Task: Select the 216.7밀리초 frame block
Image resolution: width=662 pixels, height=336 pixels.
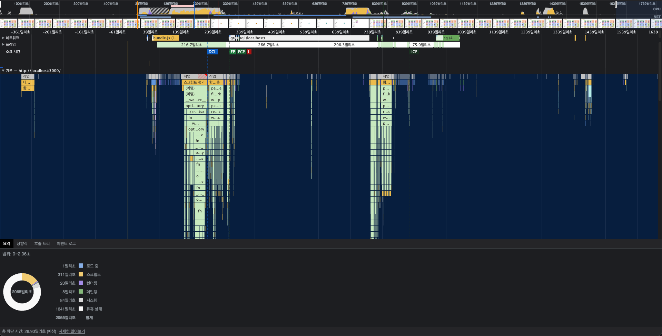Action: (191, 45)
